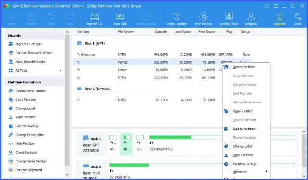Select the F: NTFS partition row
The height and width of the screenshot is (180, 308).
pyautogui.click(x=148, y=100)
